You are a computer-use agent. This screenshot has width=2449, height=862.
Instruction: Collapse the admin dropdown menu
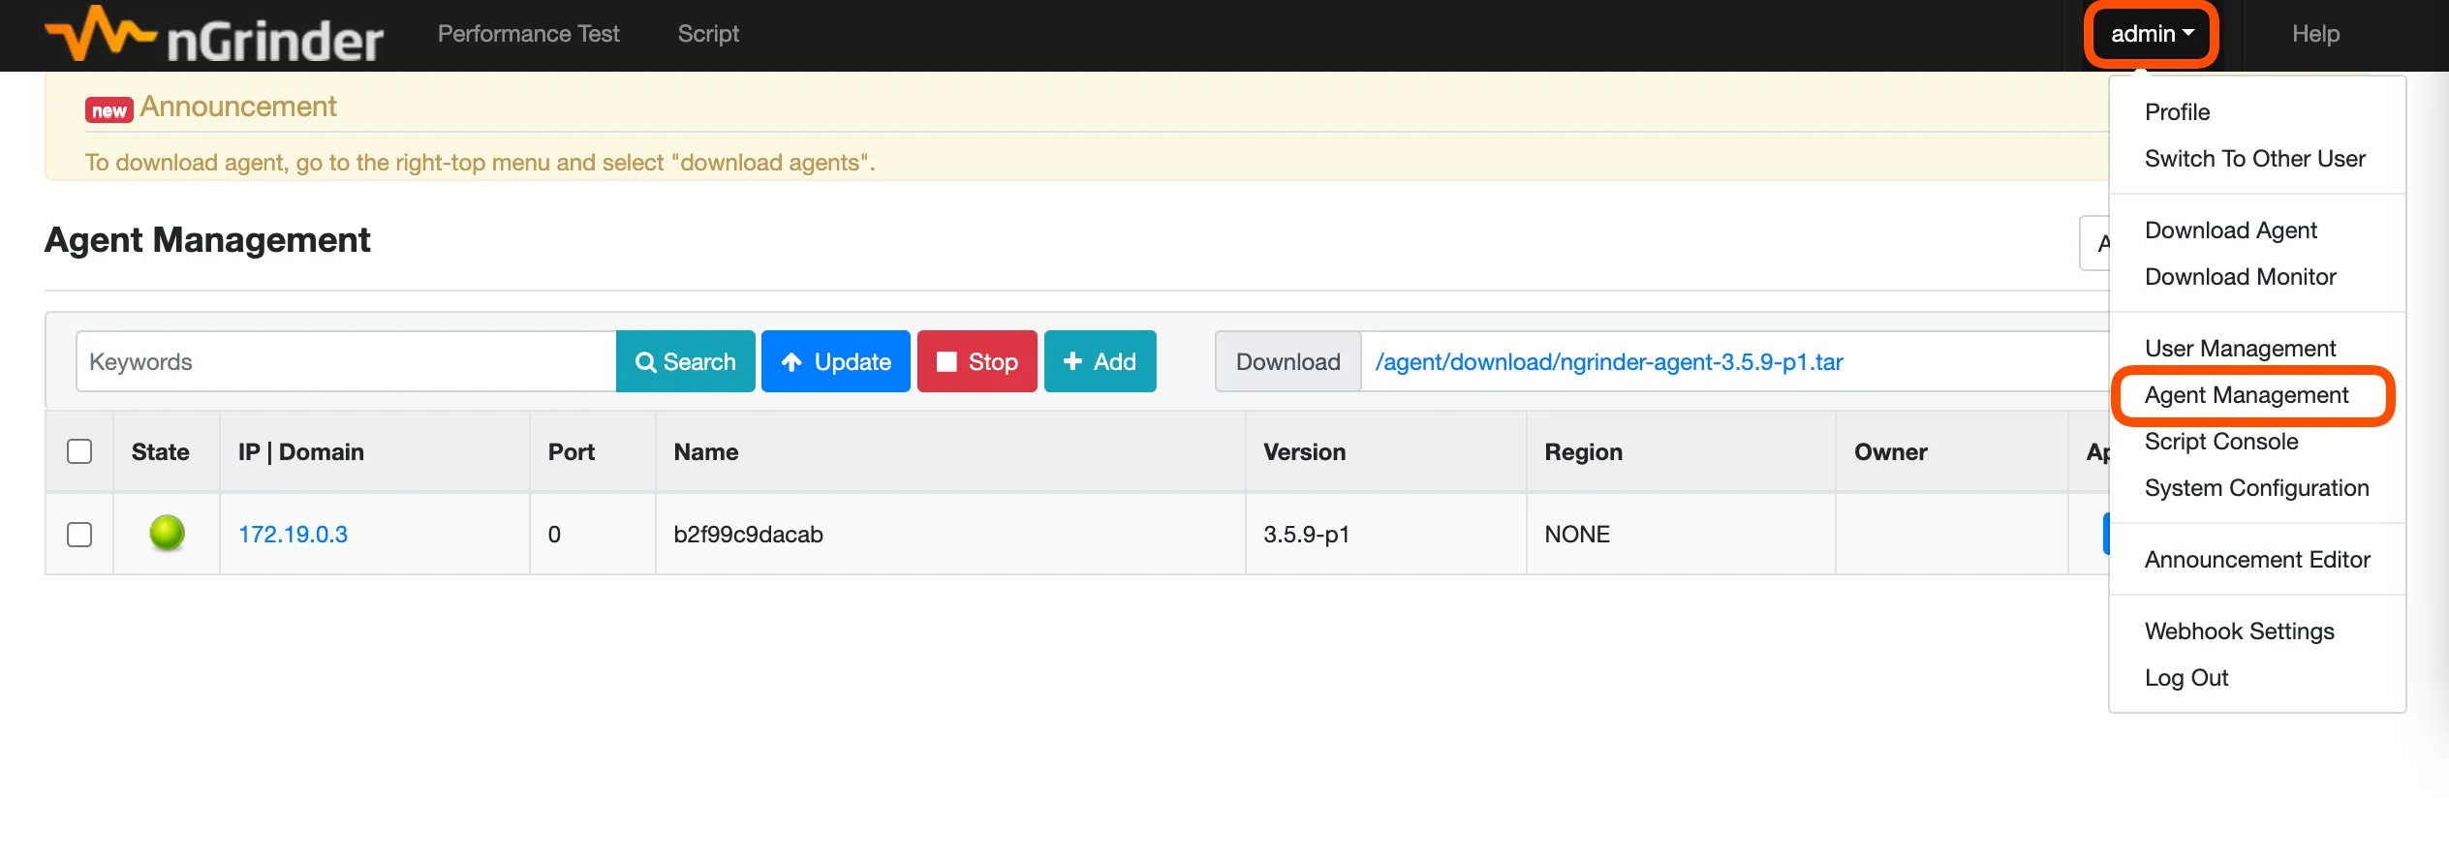click(x=2151, y=34)
